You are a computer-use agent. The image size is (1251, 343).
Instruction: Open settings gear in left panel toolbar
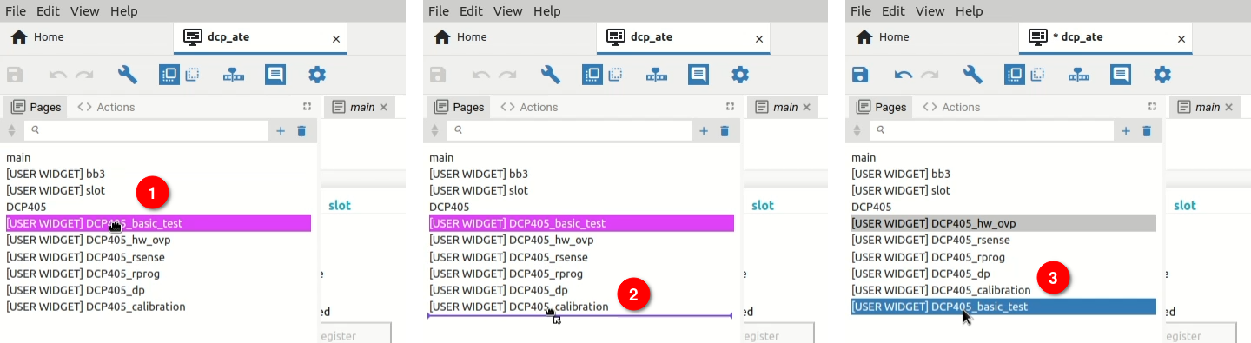coord(317,75)
